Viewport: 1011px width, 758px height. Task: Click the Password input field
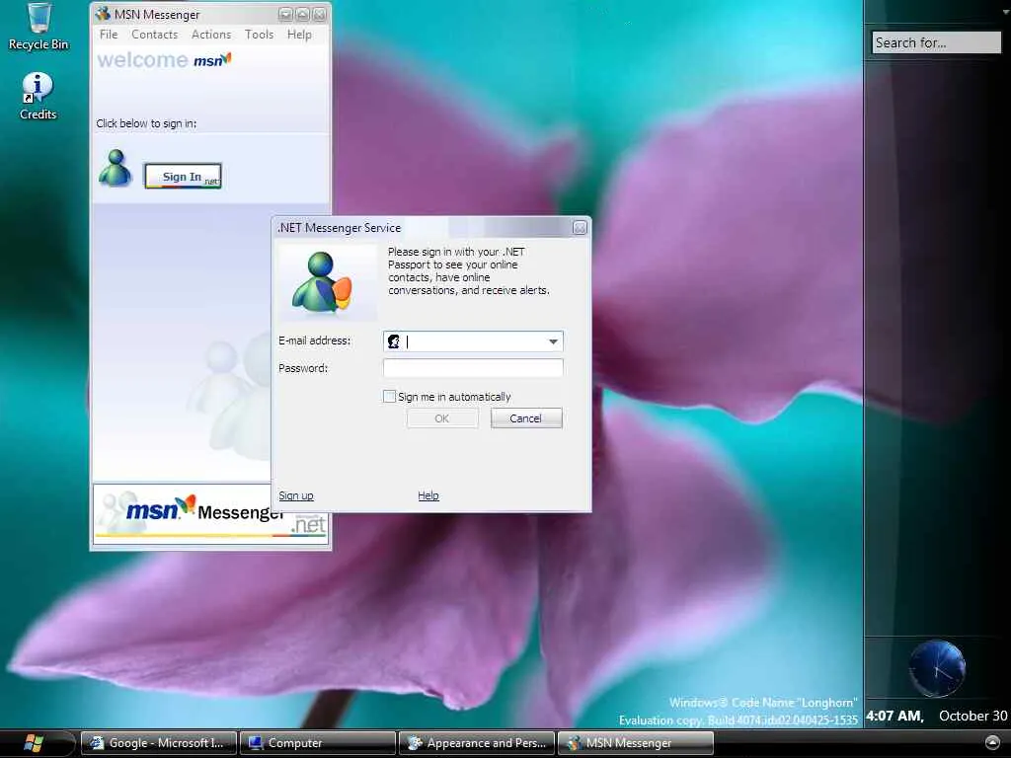(473, 368)
